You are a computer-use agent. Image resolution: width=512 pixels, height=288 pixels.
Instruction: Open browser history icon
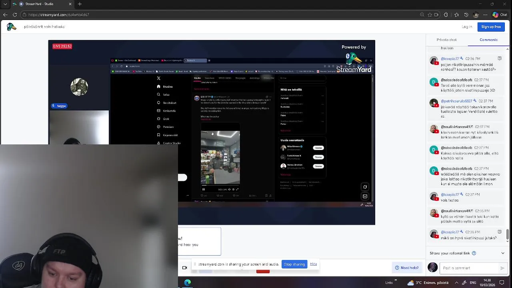466,15
